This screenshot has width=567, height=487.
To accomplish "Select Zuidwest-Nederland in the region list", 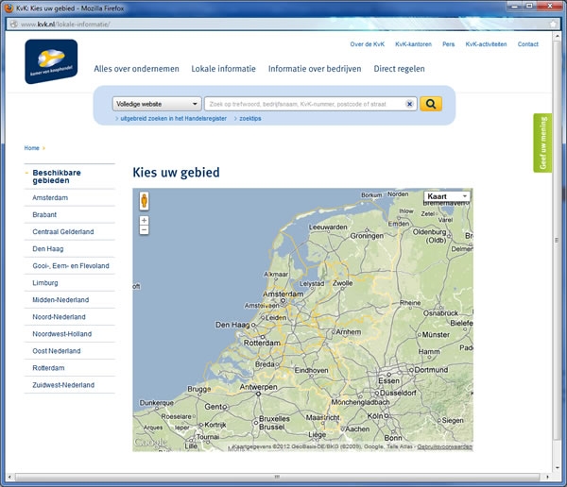I will click(63, 385).
